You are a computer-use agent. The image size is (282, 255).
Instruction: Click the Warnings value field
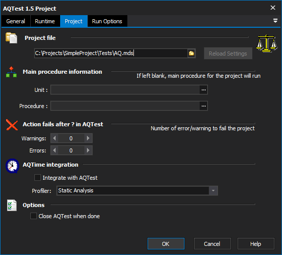[x=71, y=138]
